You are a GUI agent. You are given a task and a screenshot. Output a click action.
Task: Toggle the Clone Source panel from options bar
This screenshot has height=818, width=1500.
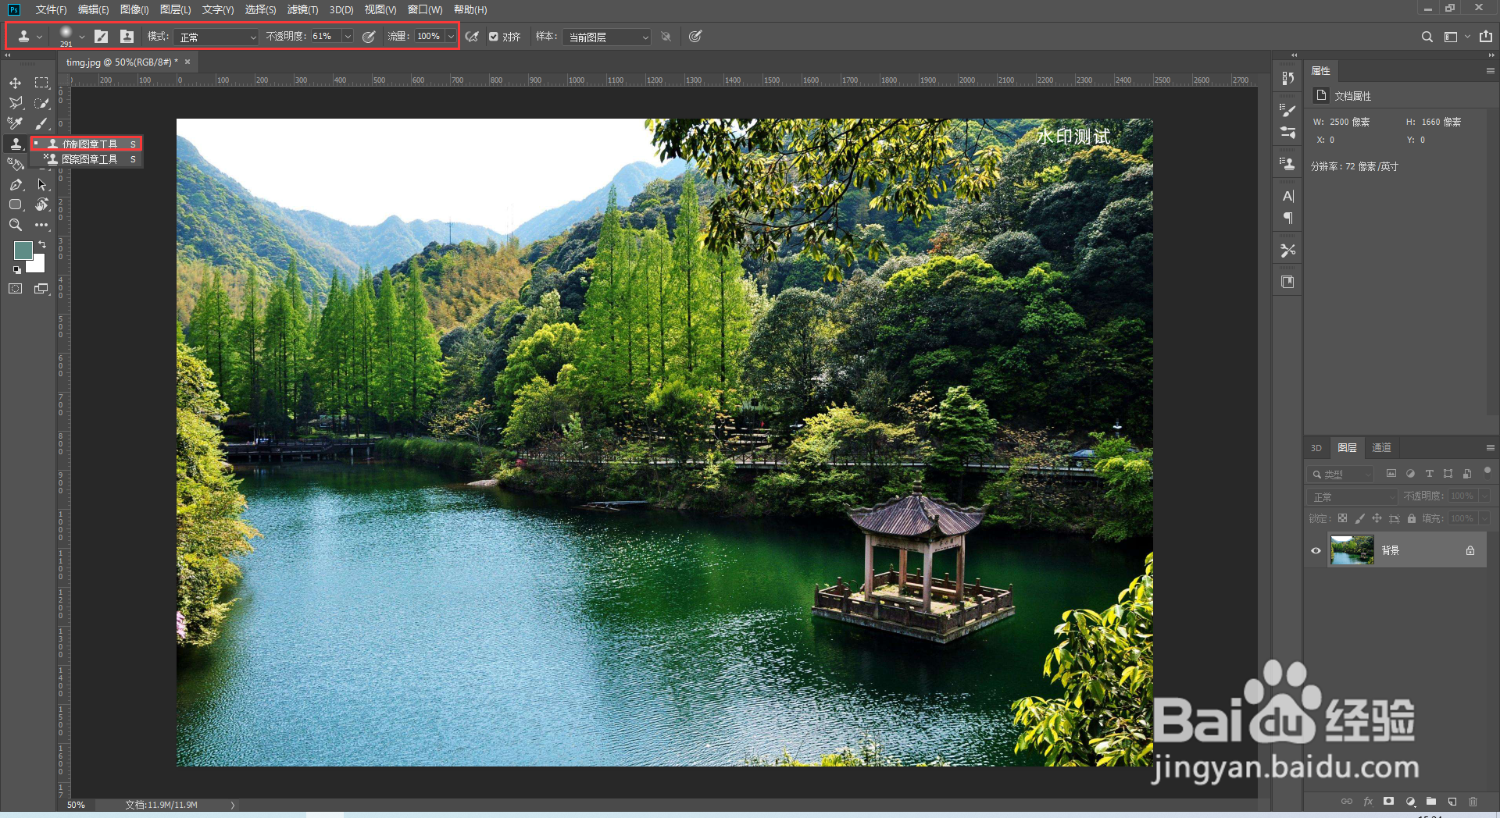pyautogui.click(x=127, y=36)
